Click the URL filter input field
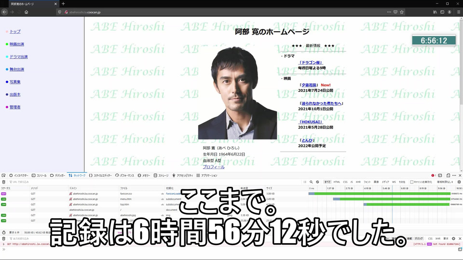This screenshot has width=463, height=260. pyautogui.click(x=153, y=182)
